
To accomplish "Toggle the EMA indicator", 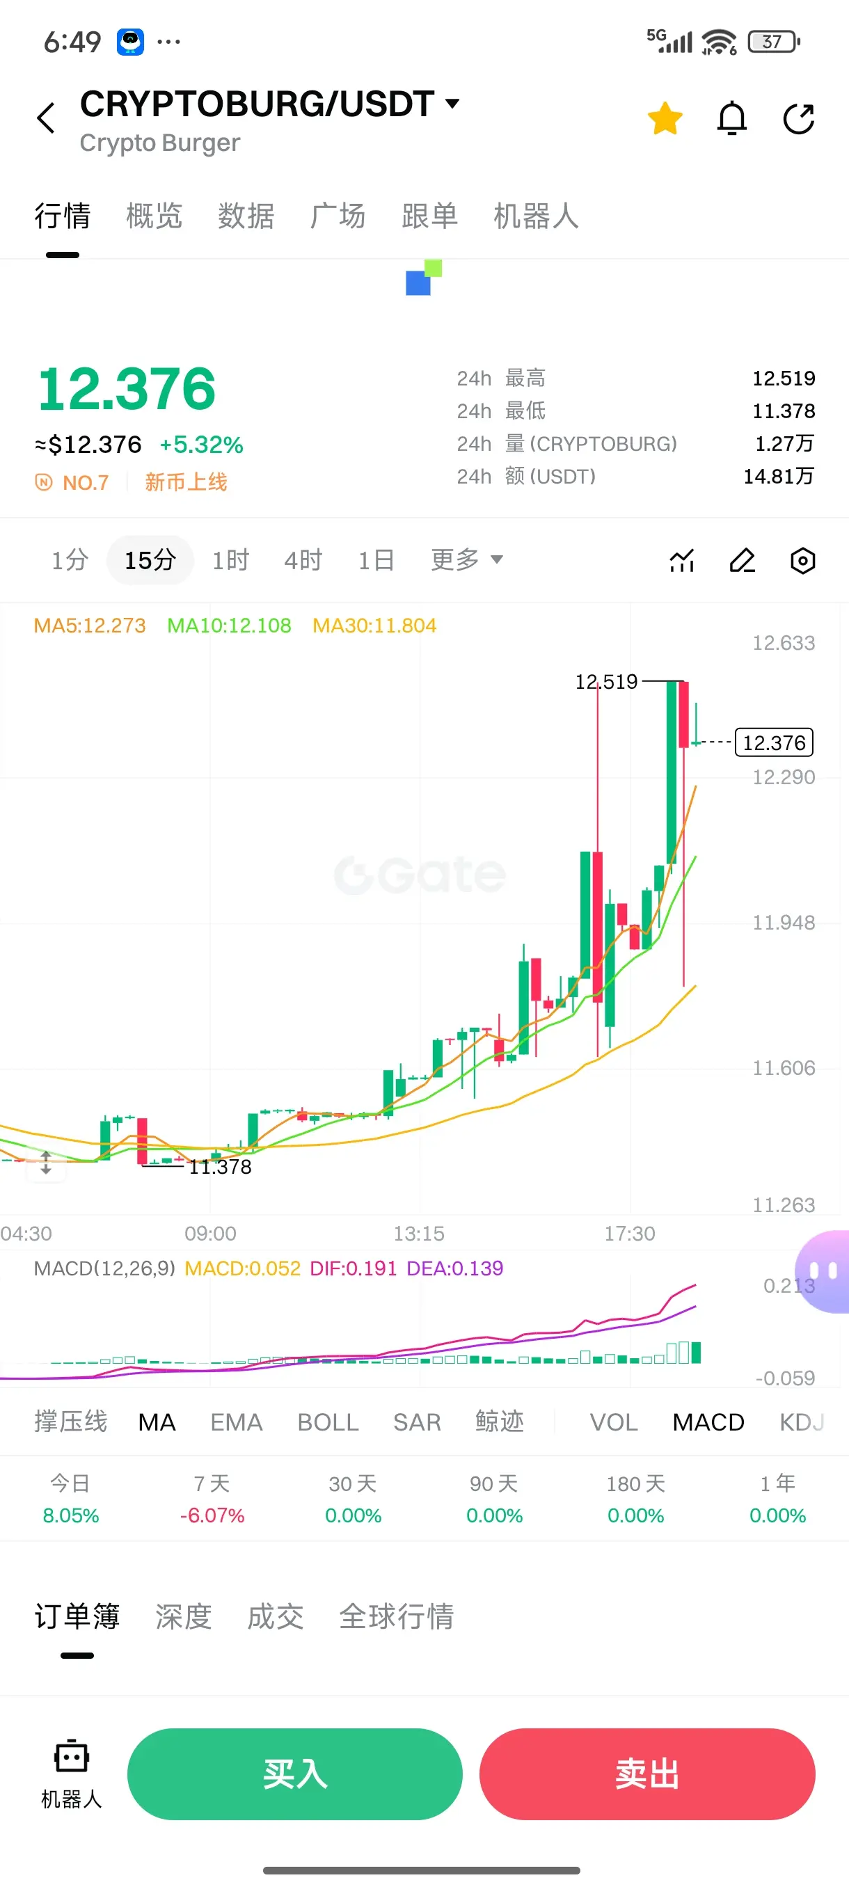I will coord(236,1422).
